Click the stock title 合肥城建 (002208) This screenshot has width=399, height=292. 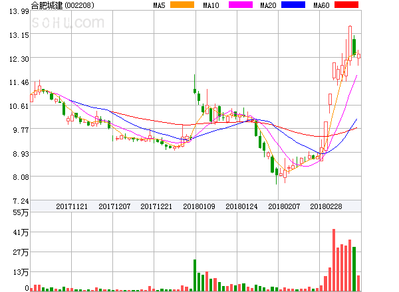coord(63,5)
